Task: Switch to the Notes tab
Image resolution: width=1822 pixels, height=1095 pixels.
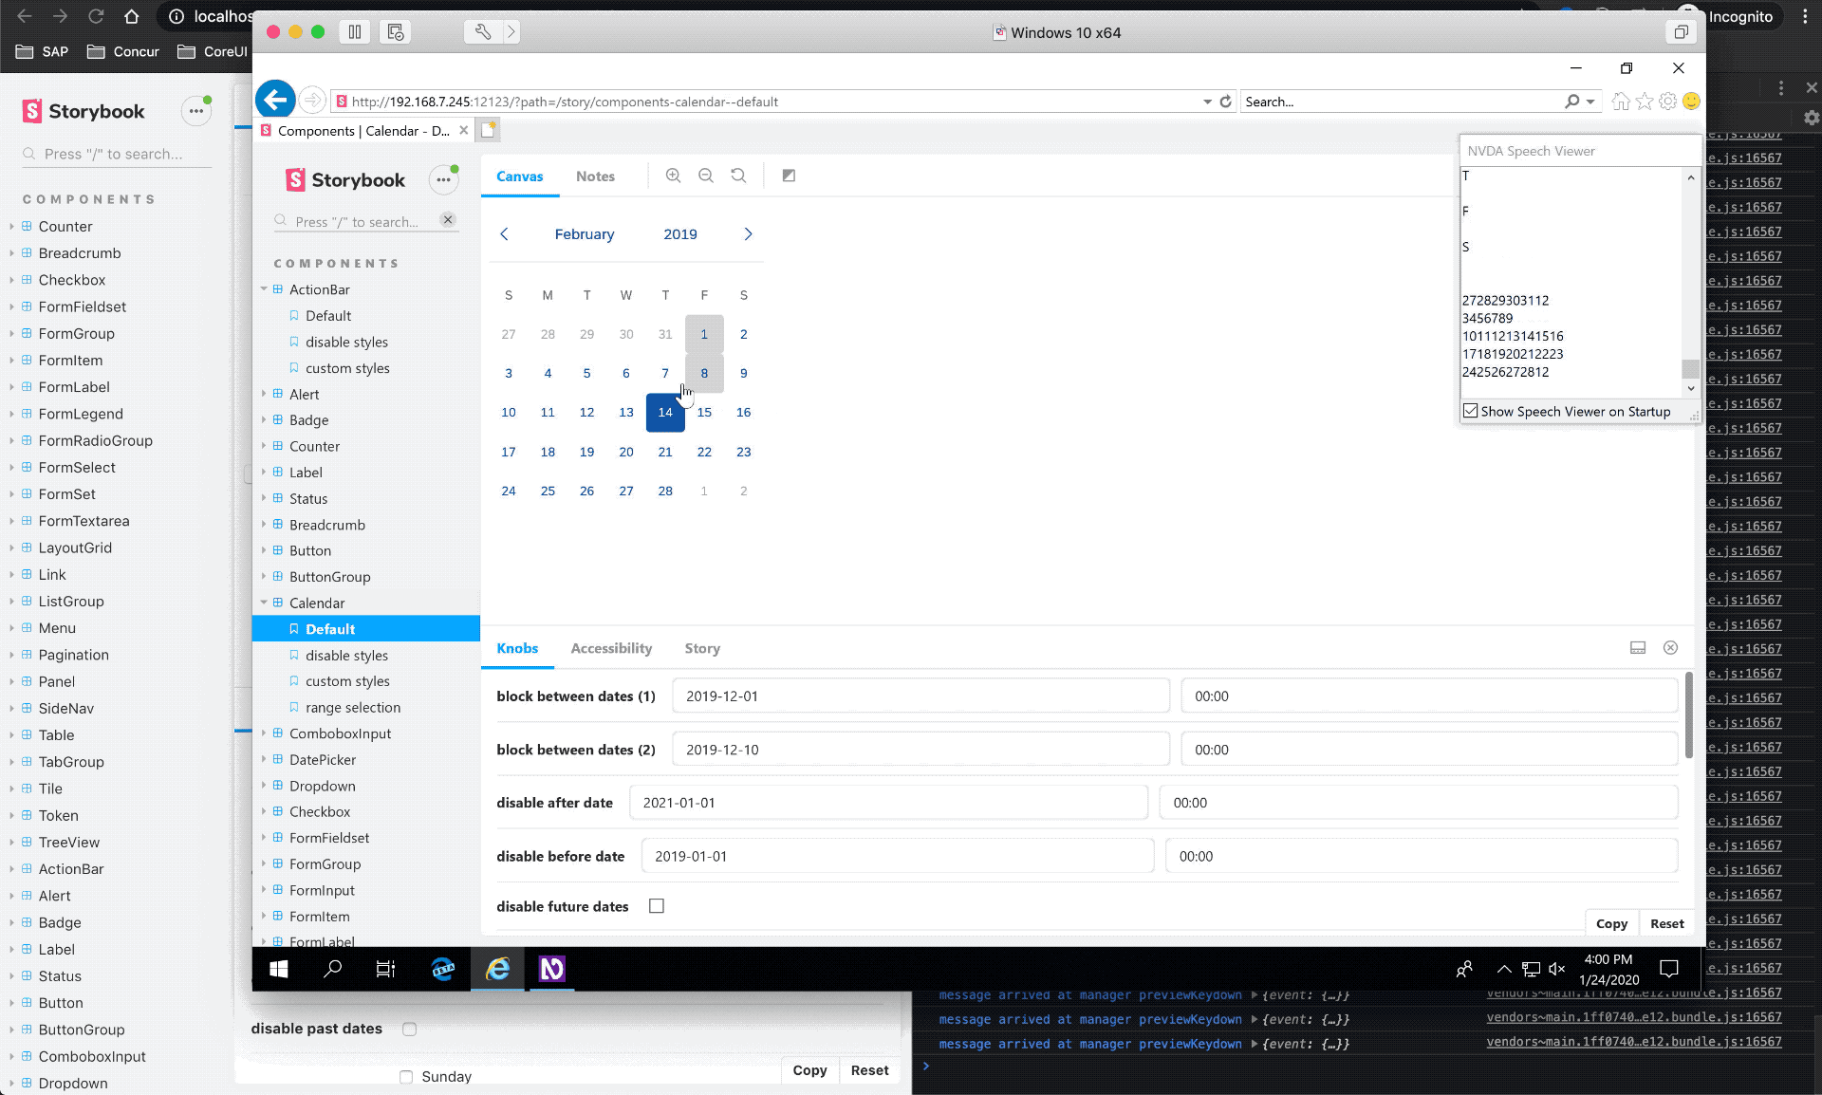Action: pyautogui.click(x=595, y=176)
